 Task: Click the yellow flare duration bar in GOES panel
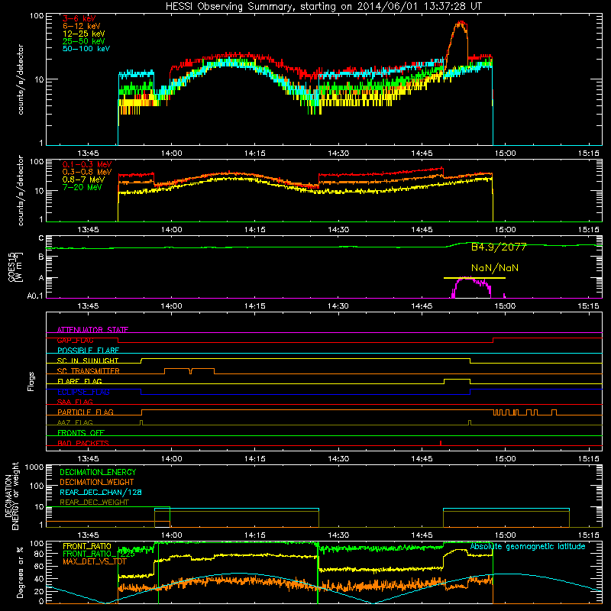click(x=474, y=278)
